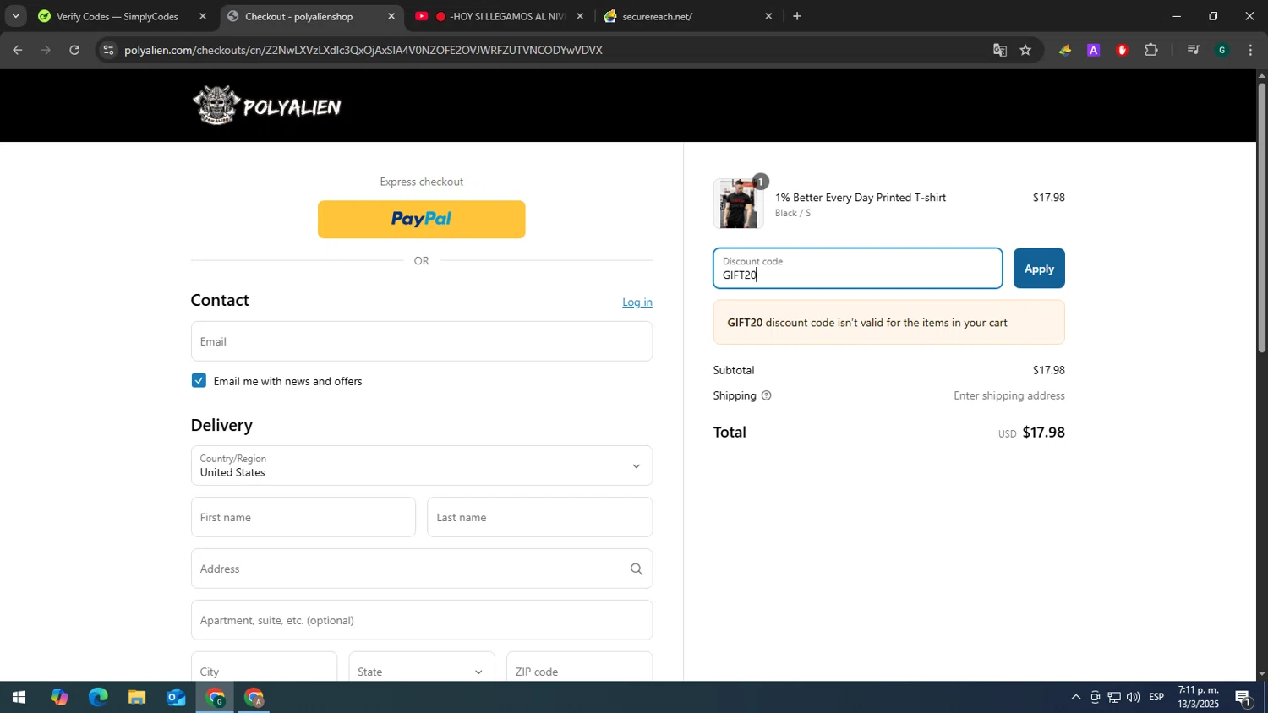Click the network icon in system tray
Viewport: 1268px width, 713px height.
click(x=1114, y=697)
